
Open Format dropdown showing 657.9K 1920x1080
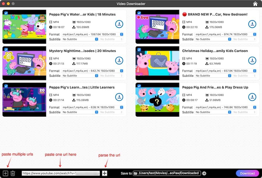click(225, 71)
